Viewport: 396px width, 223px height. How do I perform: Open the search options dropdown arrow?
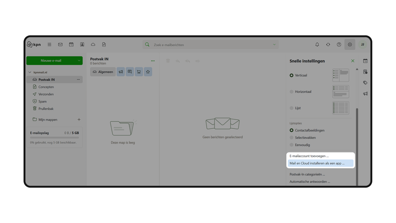click(x=274, y=45)
